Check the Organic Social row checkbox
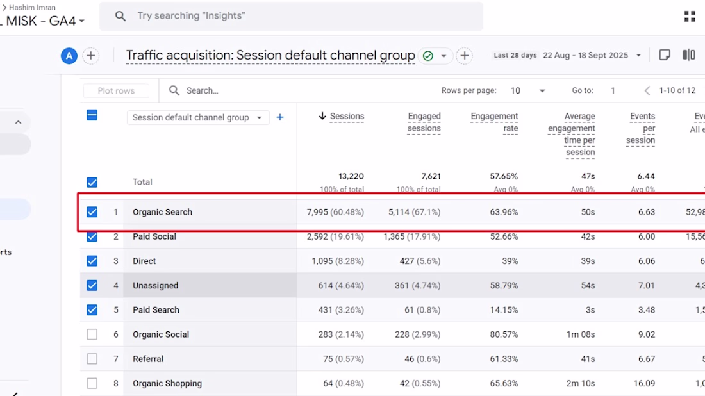Viewport: 705px width, 396px height. pos(92,334)
